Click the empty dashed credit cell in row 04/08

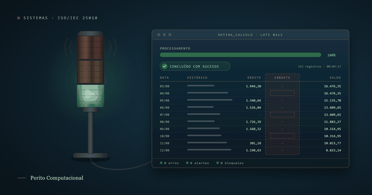[x=282, y=93]
